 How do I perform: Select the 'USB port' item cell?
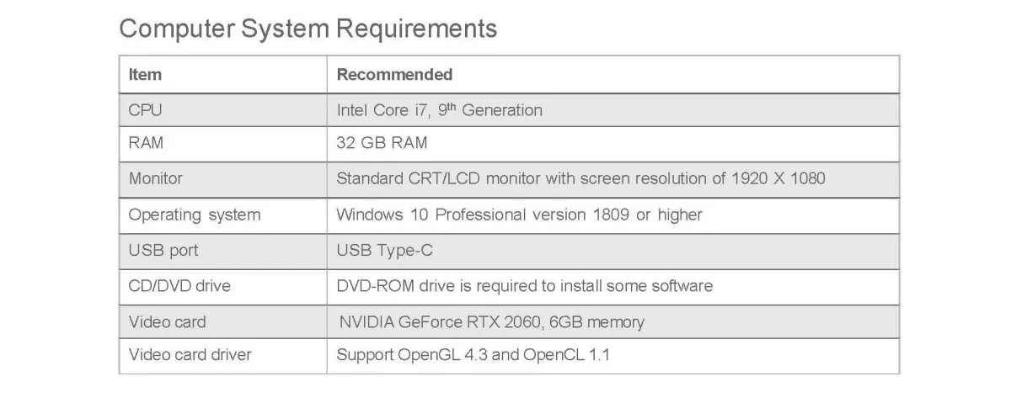coord(163,251)
